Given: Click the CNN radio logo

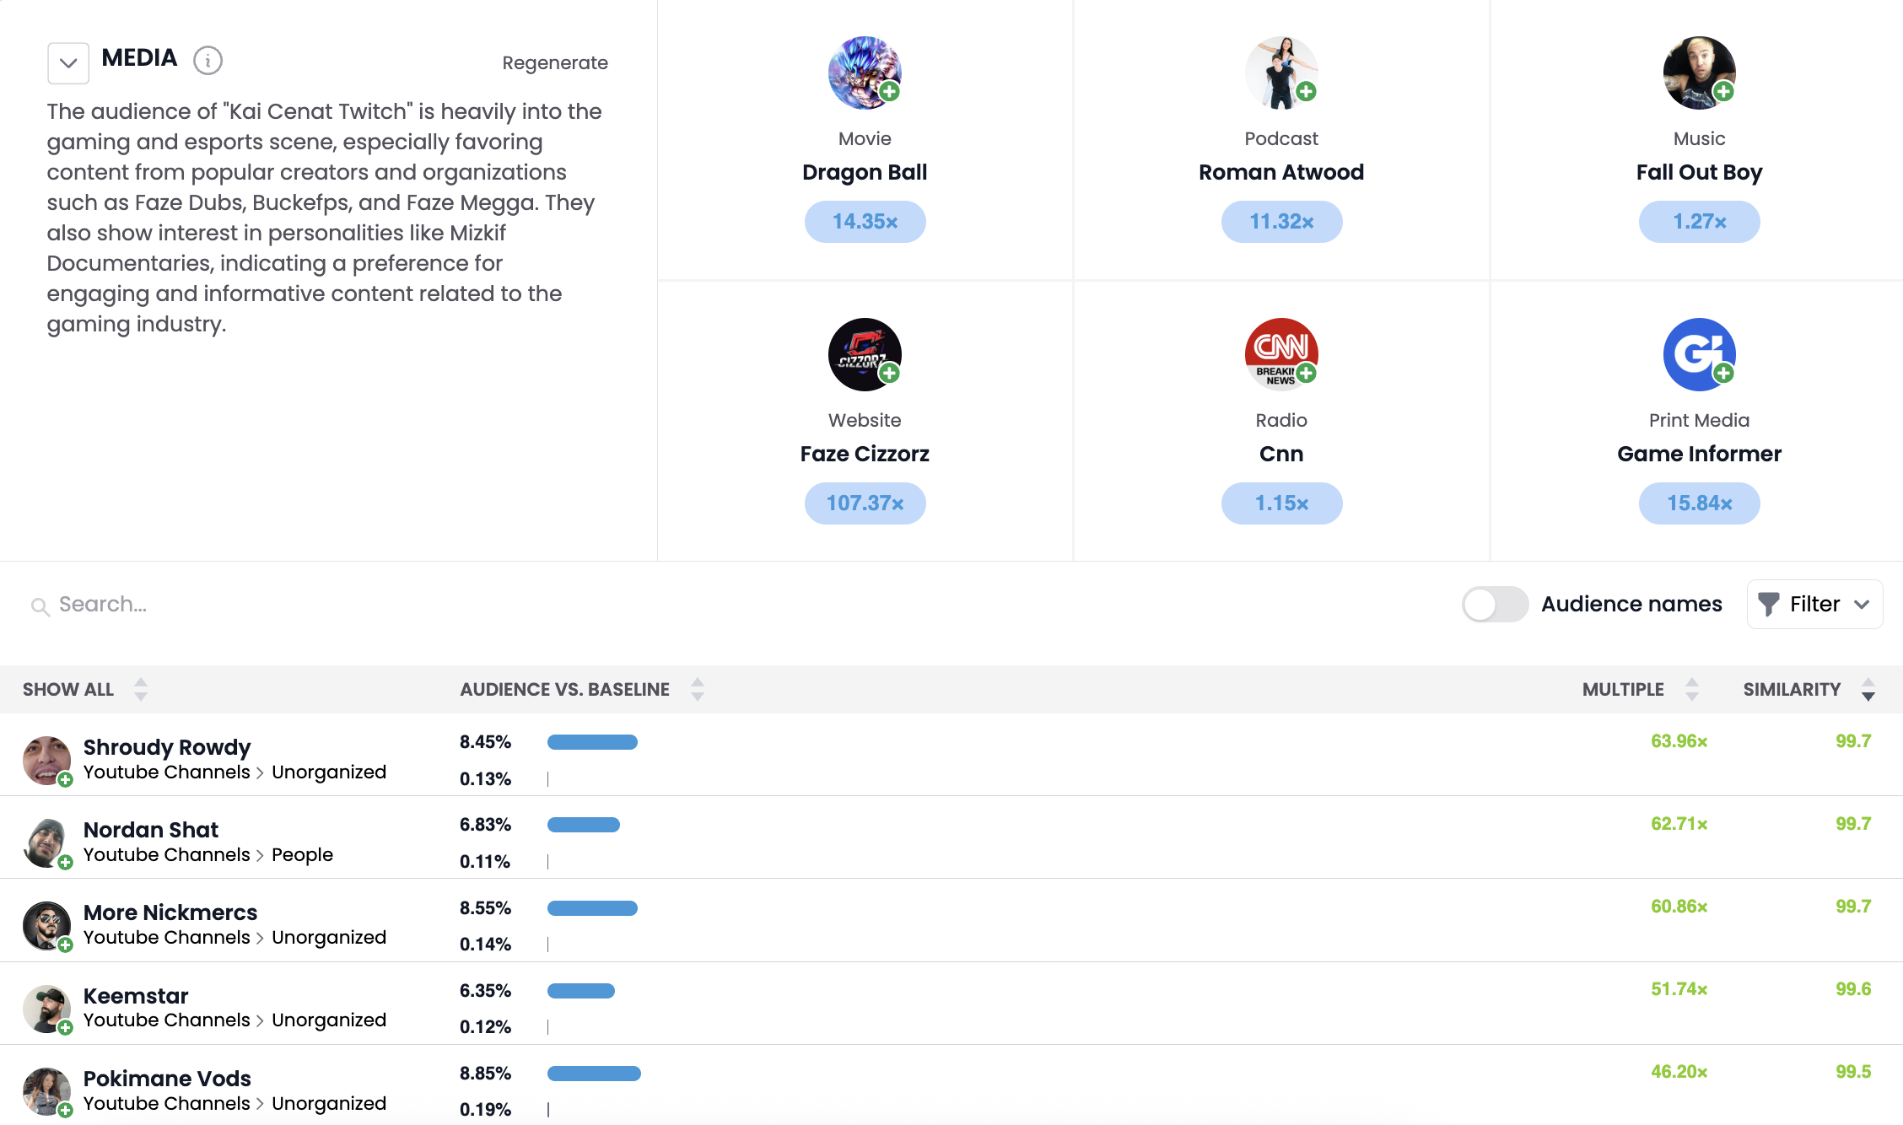Looking at the screenshot, I should coord(1280,354).
